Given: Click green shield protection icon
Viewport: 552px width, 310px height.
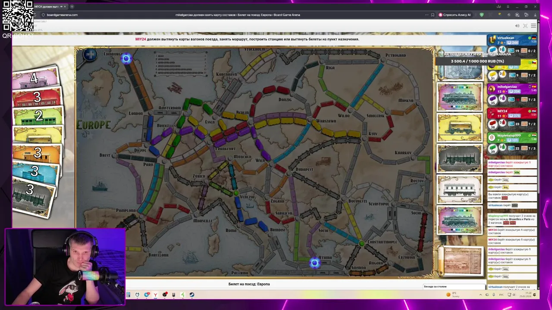Looking at the screenshot, I should [x=482, y=15].
